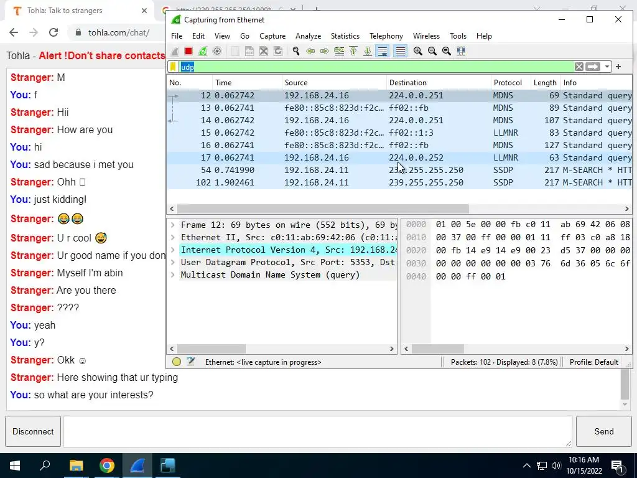Click Resize columns to fit content icon
The height and width of the screenshot is (478, 637).
(461, 51)
